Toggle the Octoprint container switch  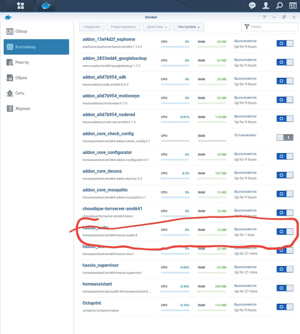[285, 307]
